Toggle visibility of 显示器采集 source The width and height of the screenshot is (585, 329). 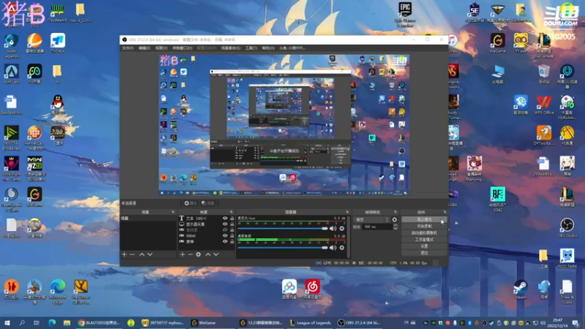point(225,224)
